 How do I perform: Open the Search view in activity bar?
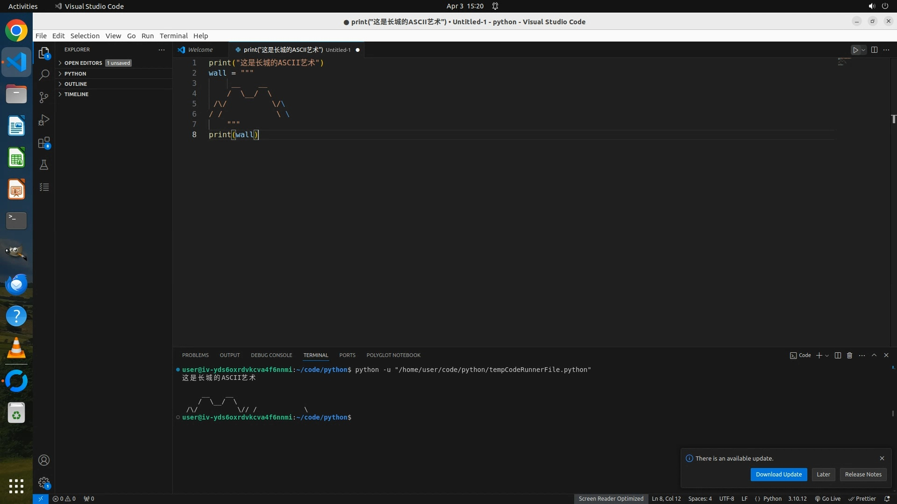(x=44, y=75)
